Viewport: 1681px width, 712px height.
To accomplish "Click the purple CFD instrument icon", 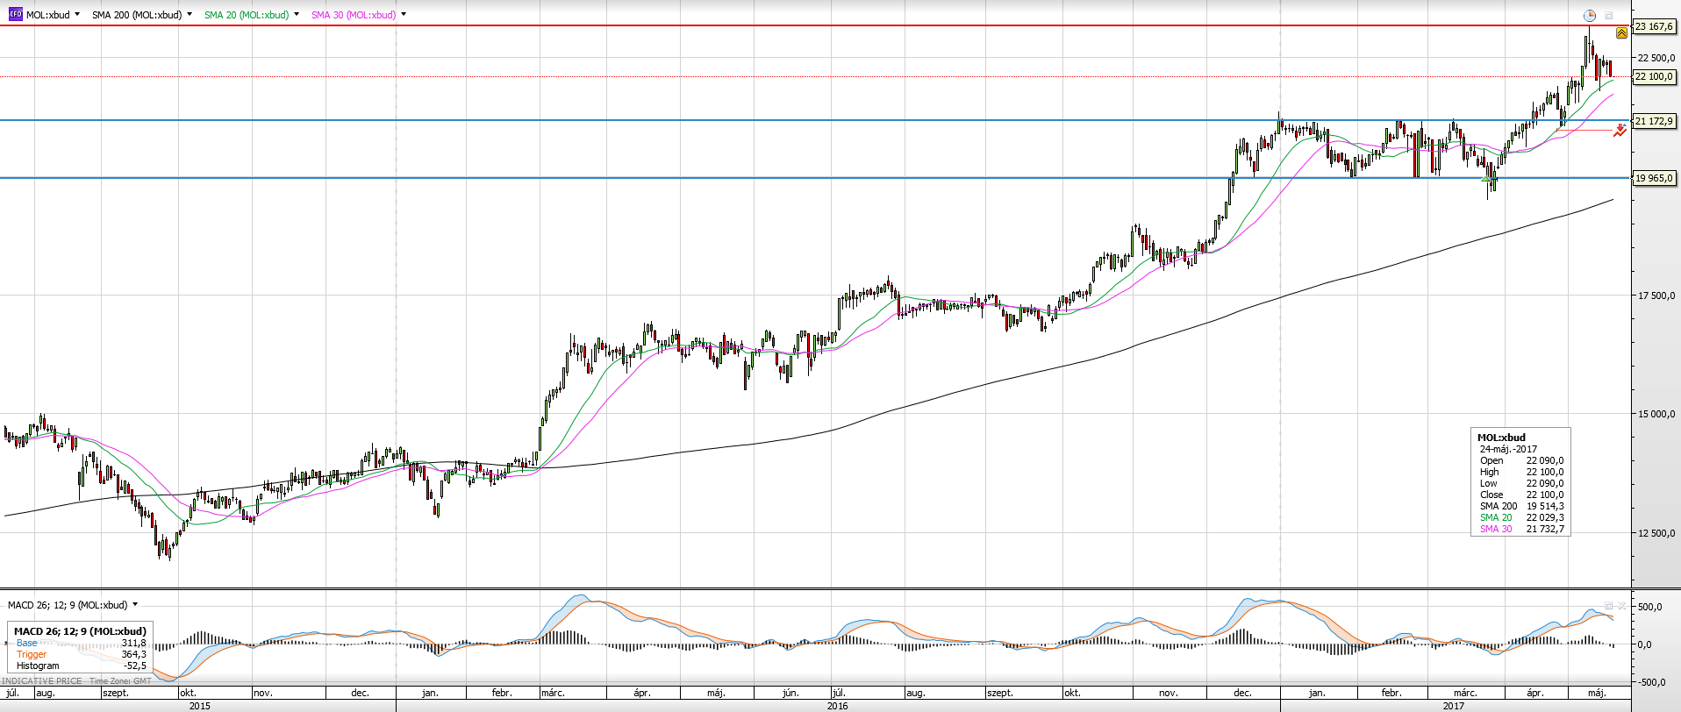I will click(x=15, y=14).
